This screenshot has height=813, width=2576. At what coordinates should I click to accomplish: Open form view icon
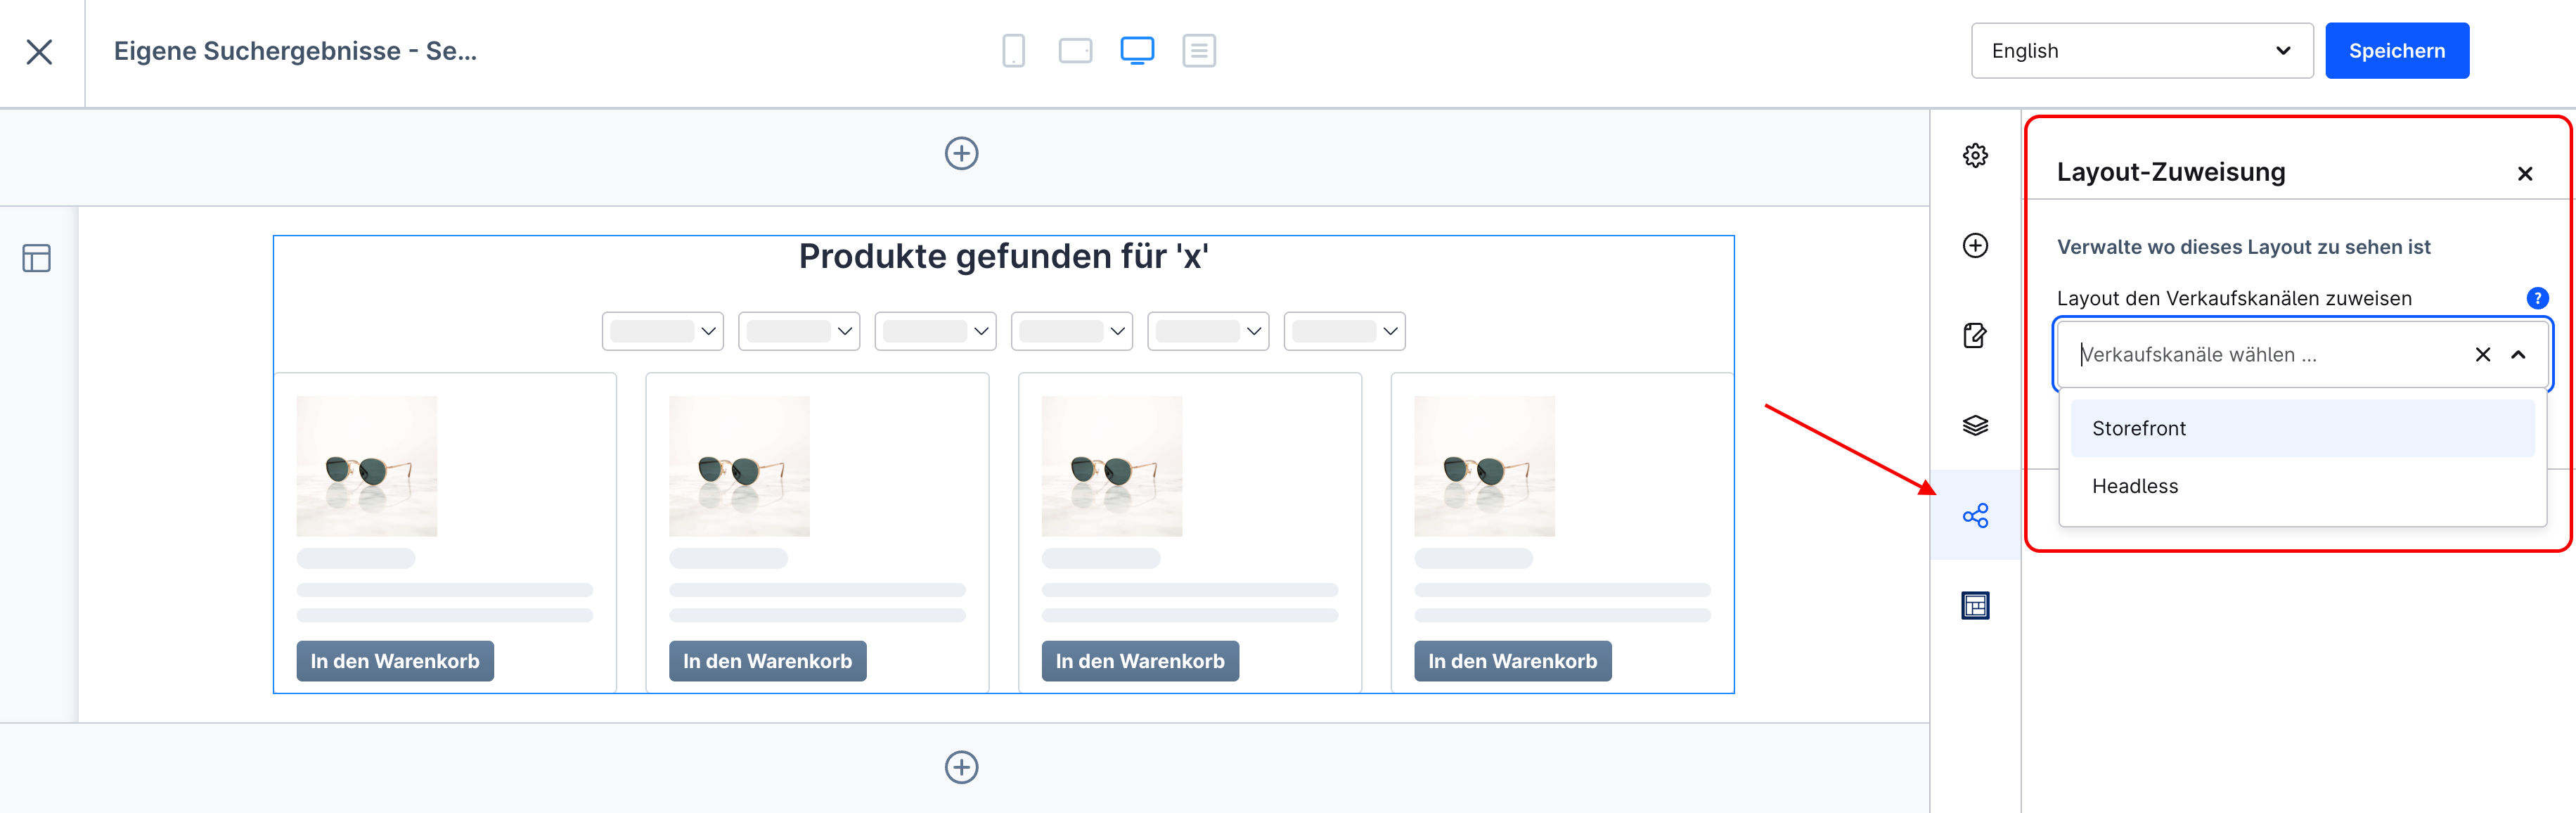pyautogui.click(x=1199, y=50)
